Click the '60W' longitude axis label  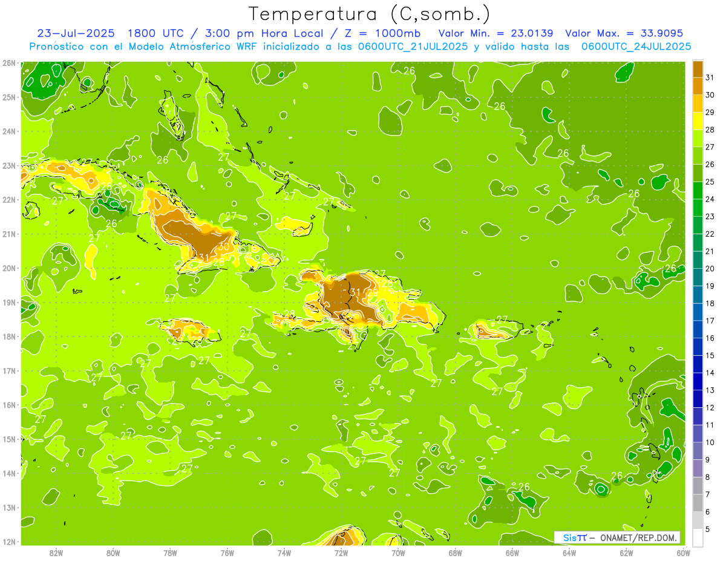click(684, 553)
